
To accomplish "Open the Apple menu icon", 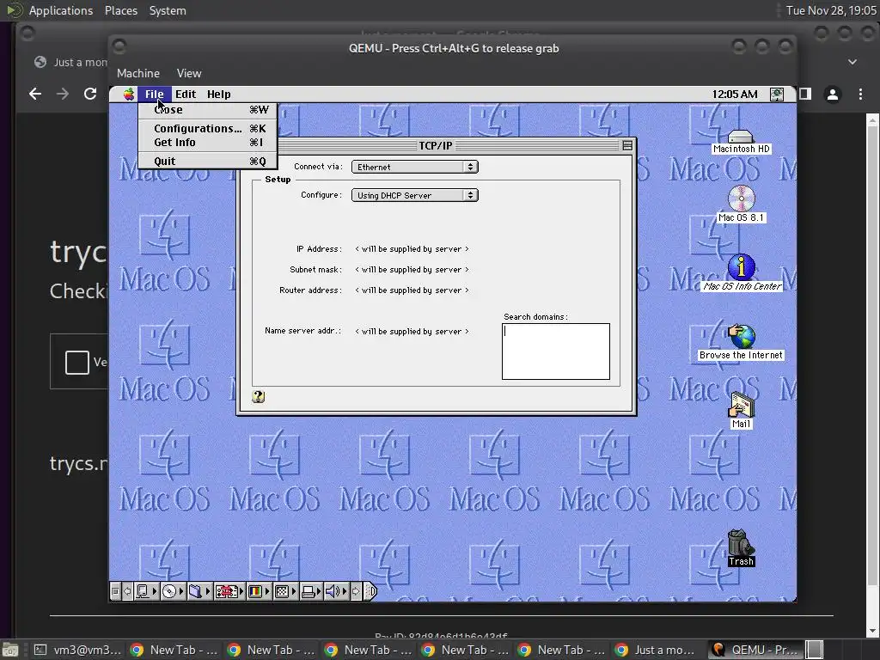I will point(129,95).
